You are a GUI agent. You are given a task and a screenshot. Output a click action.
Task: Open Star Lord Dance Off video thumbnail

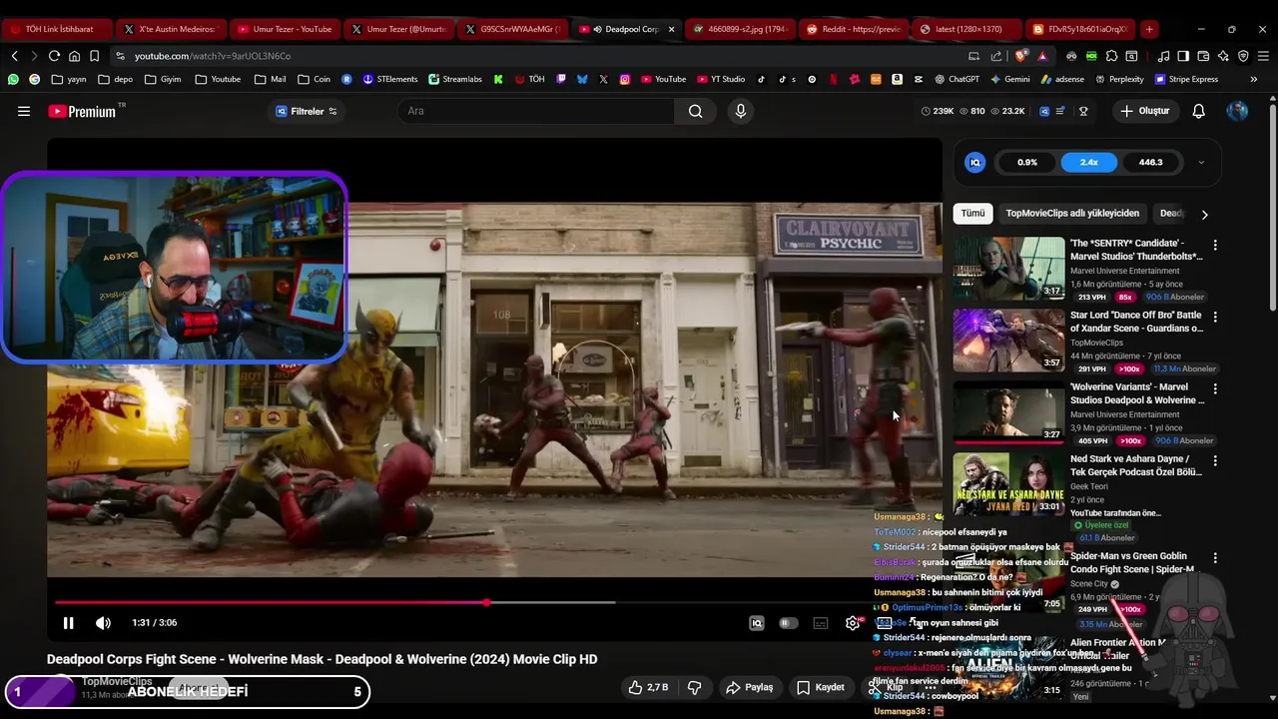1008,340
